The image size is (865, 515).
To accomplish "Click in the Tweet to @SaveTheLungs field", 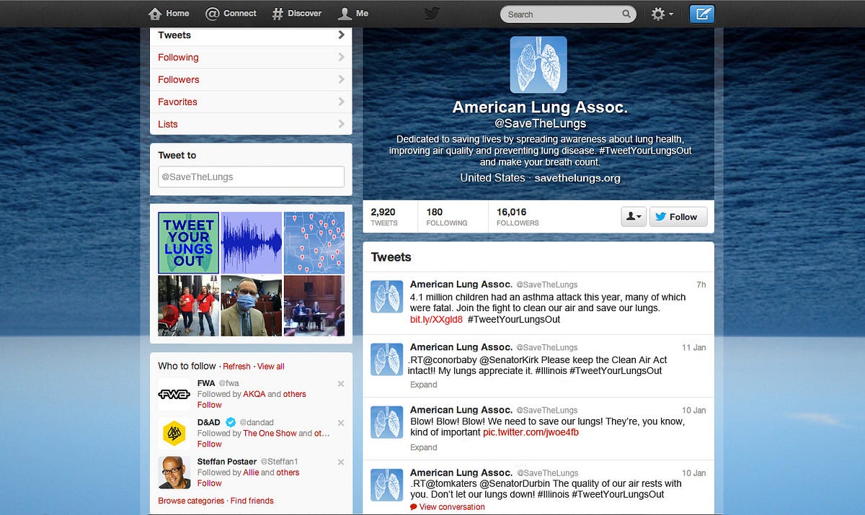I will tap(251, 176).
